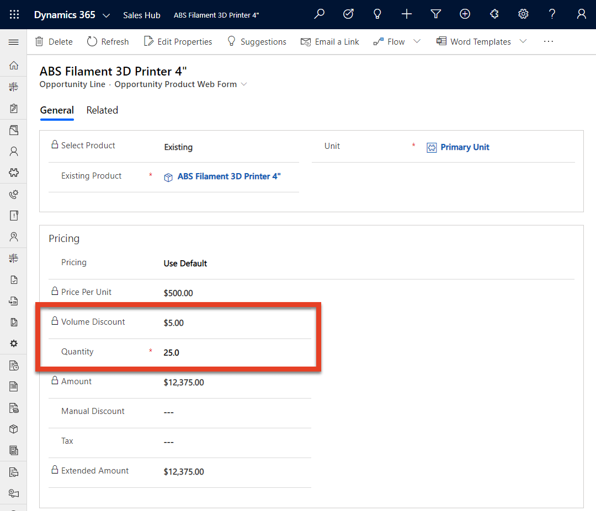
Task: Select the General tab
Action: click(57, 110)
